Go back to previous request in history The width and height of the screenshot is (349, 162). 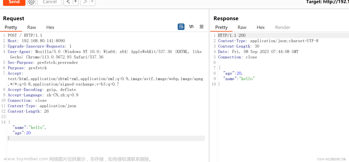click(68, 2)
